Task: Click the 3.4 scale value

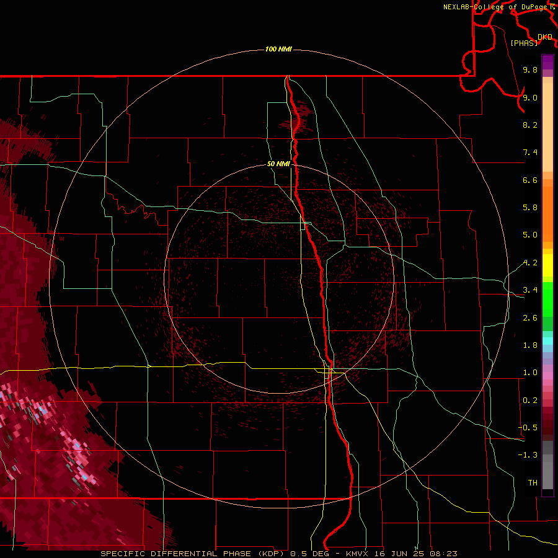Action: point(530,290)
